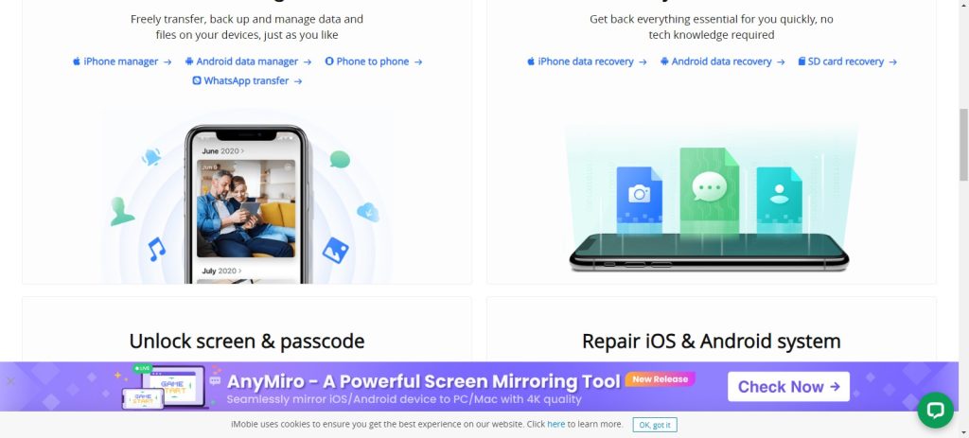Click the Check Now button

tap(788, 387)
